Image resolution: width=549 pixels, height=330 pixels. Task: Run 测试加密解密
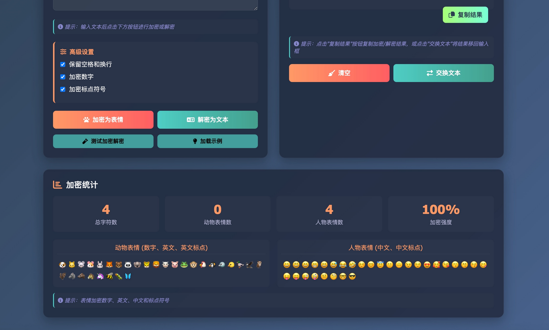tap(103, 141)
